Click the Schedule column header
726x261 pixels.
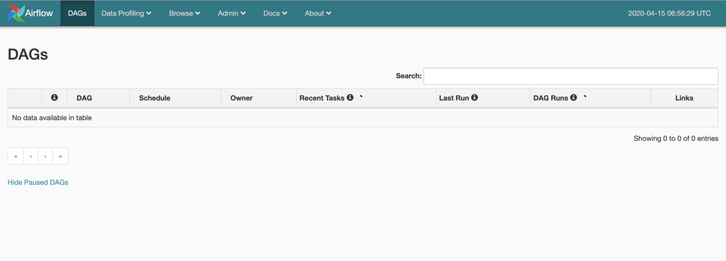pos(175,98)
